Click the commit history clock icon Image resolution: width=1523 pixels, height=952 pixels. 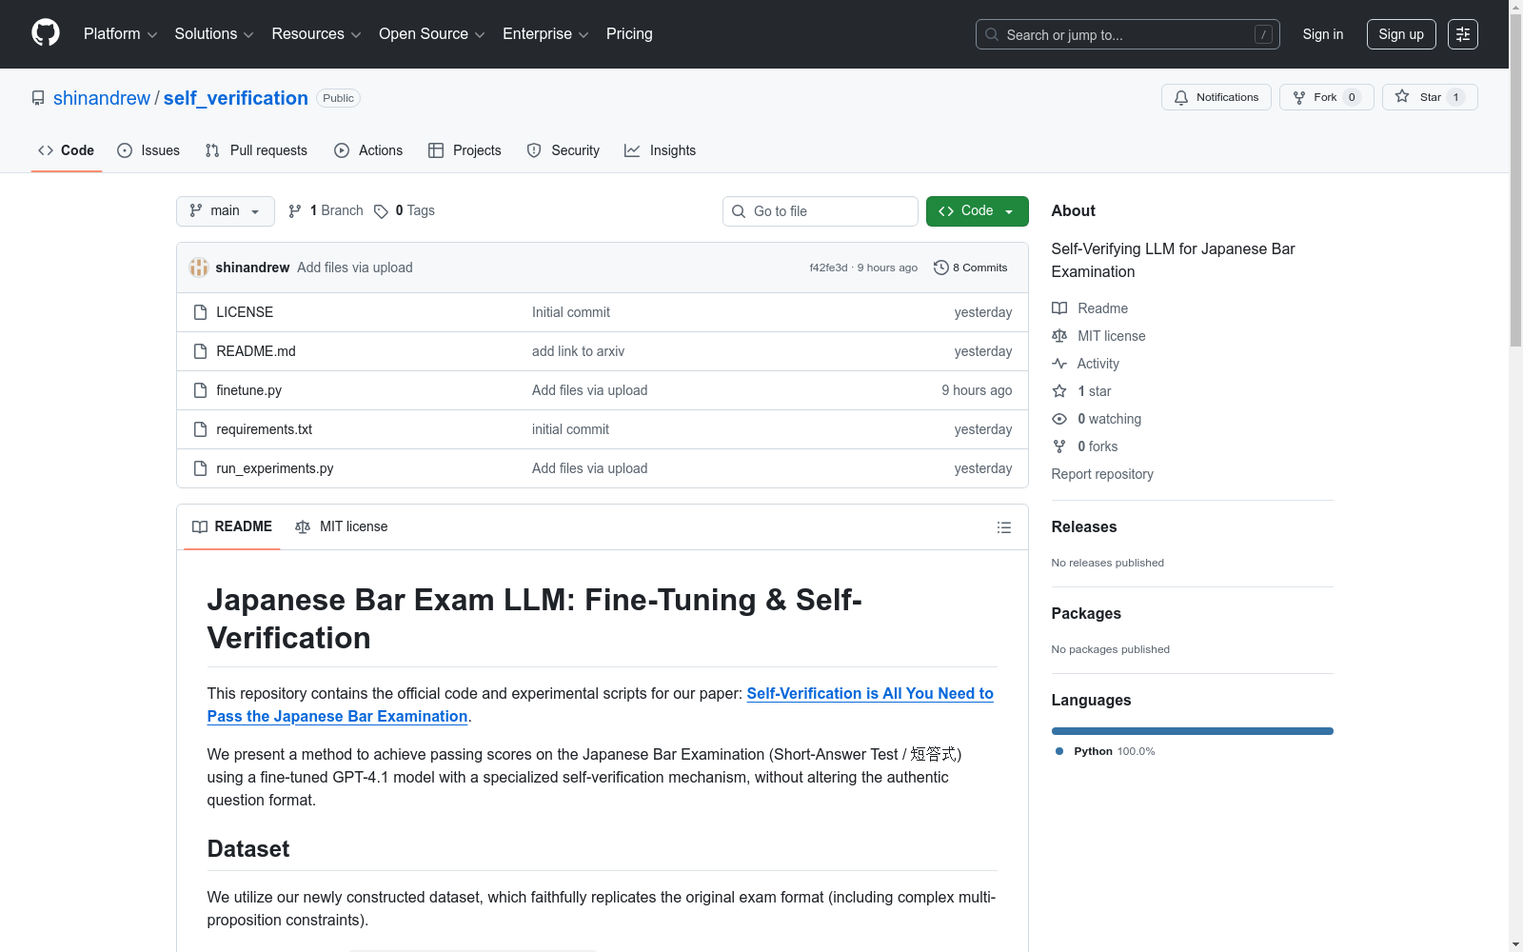click(x=941, y=268)
